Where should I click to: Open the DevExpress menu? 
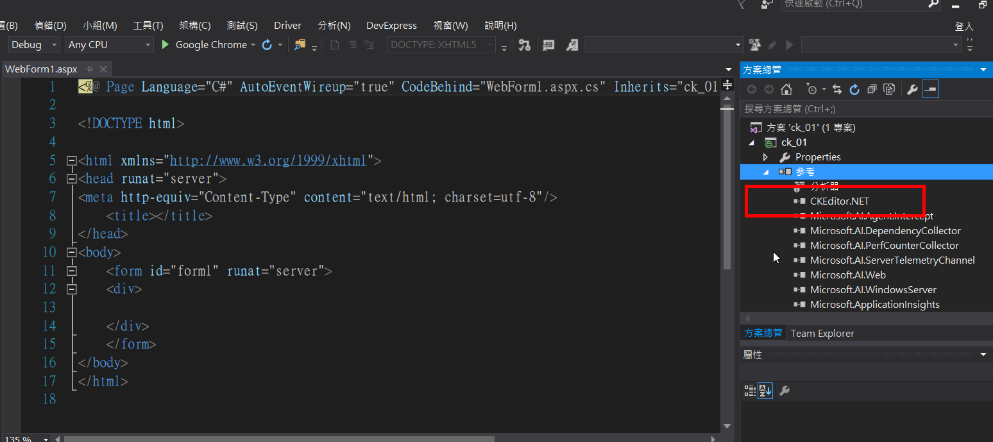pyautogui.click(x=391, y=26)
